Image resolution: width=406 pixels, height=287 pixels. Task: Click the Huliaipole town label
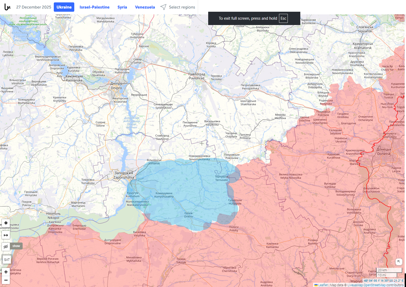point(235,202)
